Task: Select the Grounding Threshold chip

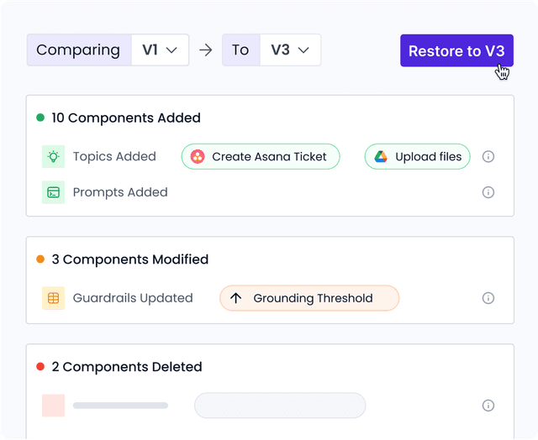Action: 309,298
